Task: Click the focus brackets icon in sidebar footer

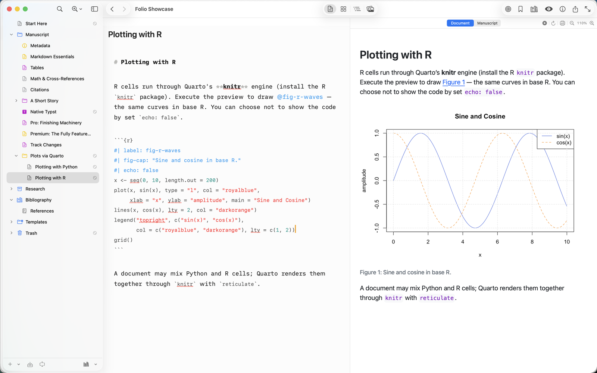Action: click(42, 364)
